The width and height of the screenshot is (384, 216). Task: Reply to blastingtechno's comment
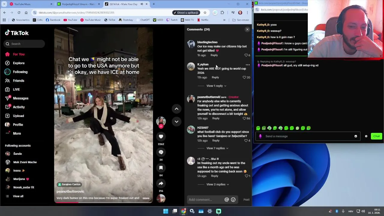[214, 55]
